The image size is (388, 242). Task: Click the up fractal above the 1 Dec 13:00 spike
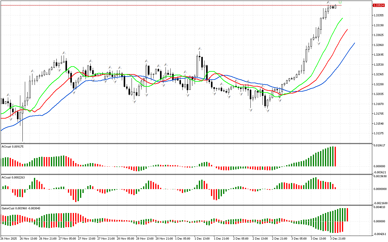[200, 48]
